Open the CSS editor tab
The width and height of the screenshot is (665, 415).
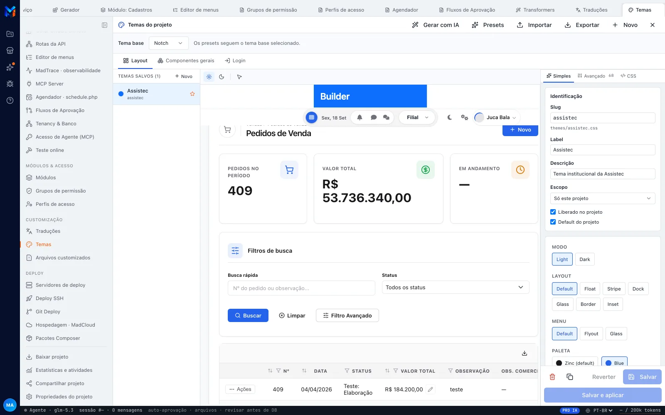628,76
